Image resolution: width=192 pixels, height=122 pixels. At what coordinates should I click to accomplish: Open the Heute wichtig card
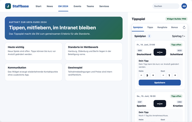[x=34, y=51]
